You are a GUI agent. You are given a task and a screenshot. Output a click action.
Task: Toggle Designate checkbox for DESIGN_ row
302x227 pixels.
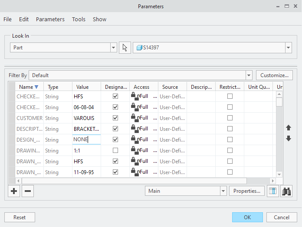(x=115, y=139)
